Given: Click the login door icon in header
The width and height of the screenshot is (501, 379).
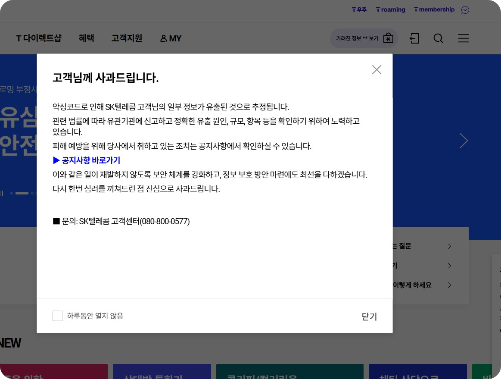Looking at the screenshot, I should click(414, 38).
